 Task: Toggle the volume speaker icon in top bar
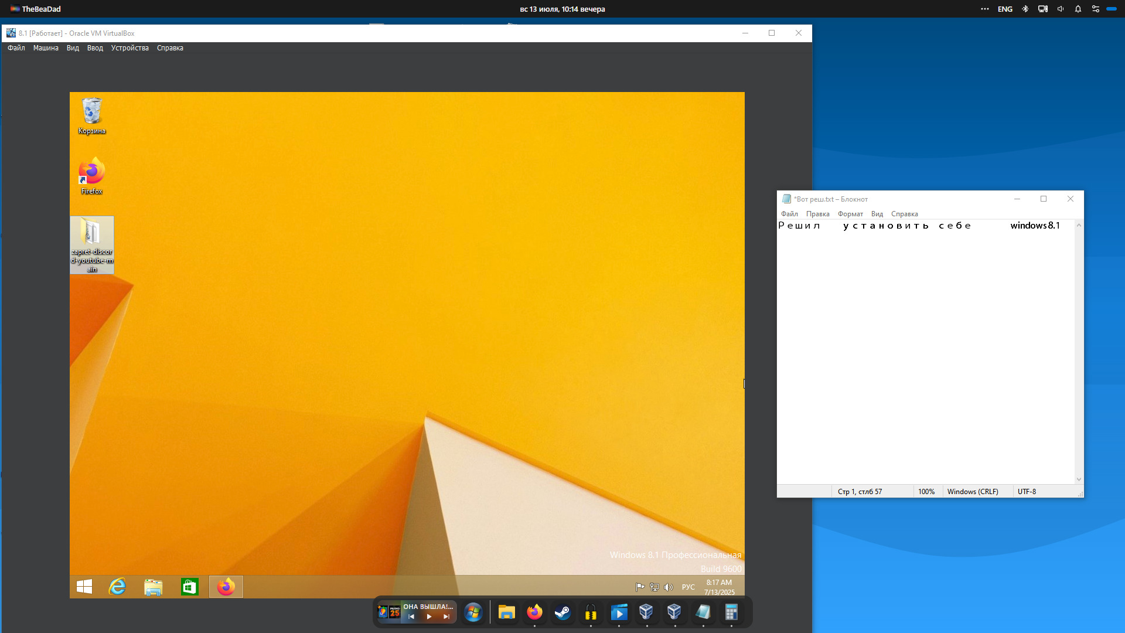pos(1060,9)
